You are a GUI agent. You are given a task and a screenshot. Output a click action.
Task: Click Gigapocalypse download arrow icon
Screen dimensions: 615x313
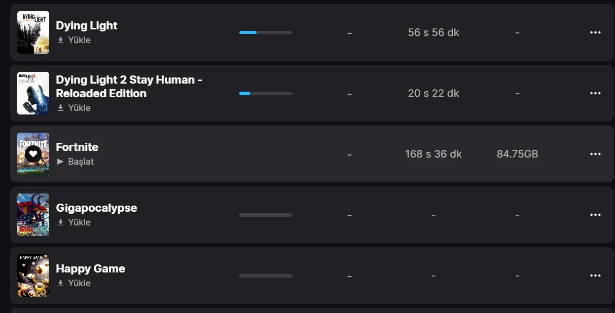click(60, 222)
